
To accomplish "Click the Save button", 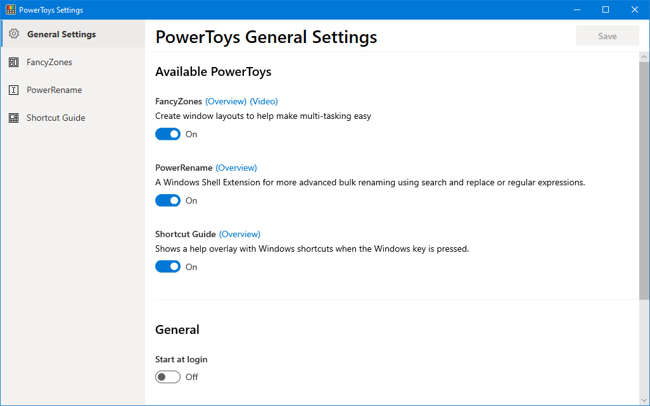I will click(x=608, y=36).
